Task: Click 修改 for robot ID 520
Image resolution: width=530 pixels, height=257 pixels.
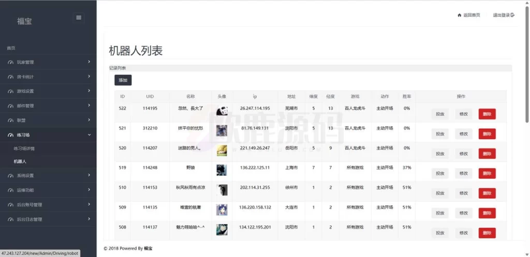Action: coord(463,154)
